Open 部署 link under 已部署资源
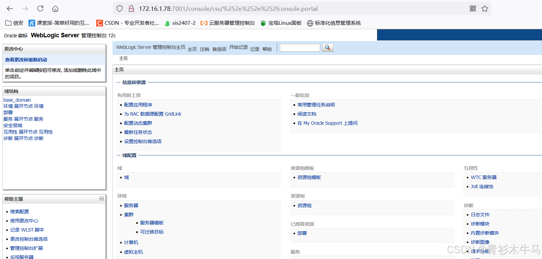Viewport: 542px width, 259px height. pos(302,233)
